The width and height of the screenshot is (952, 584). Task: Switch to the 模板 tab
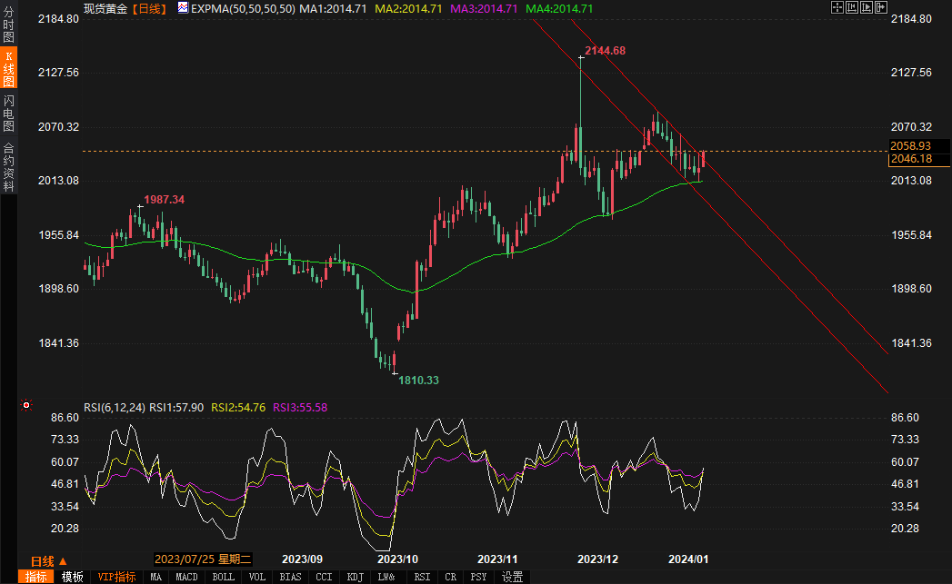pyautogui.click(x=73, y=577)
